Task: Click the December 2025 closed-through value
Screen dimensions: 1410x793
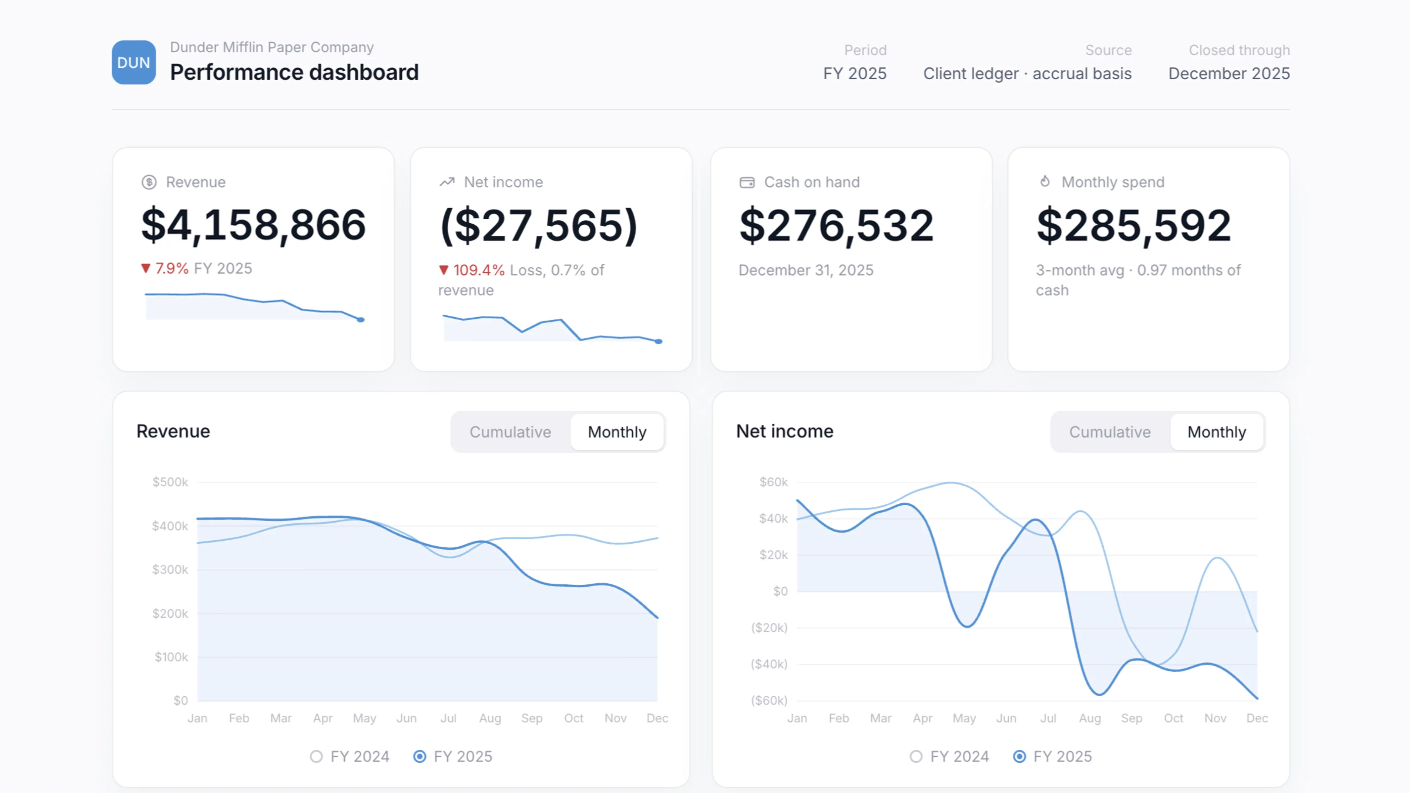Action: 1229,73
